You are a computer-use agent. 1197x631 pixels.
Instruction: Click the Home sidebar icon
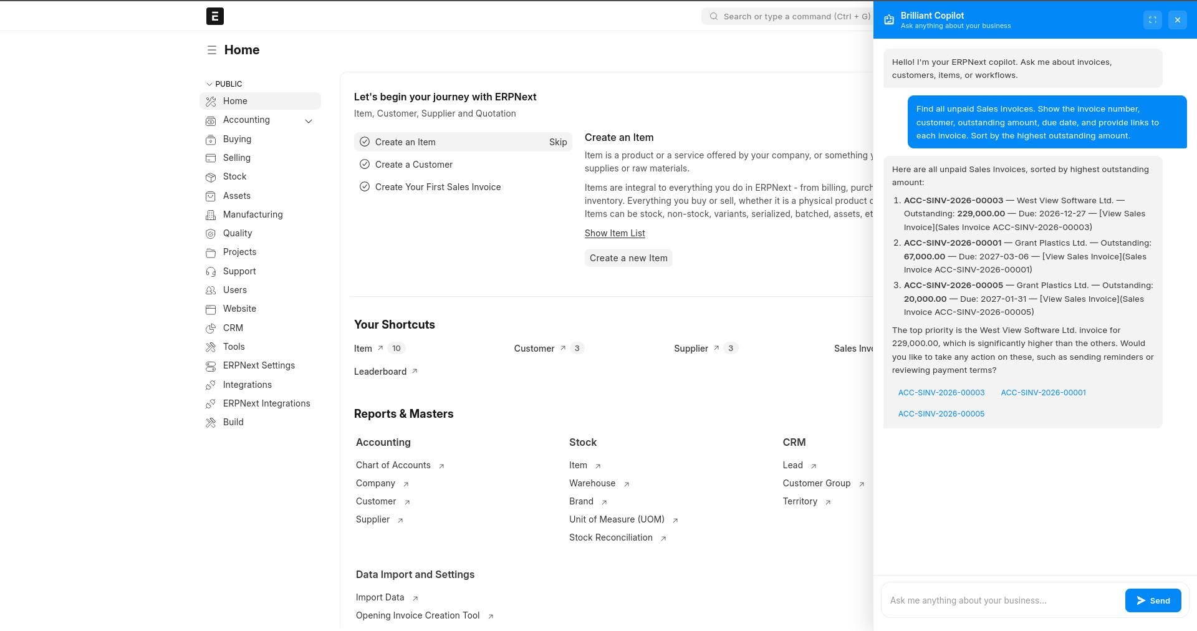point(211,101)
